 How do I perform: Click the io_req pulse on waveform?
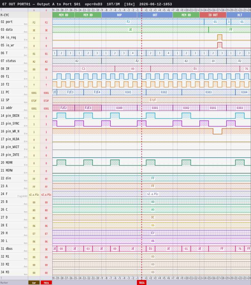(x=220, y=37)
